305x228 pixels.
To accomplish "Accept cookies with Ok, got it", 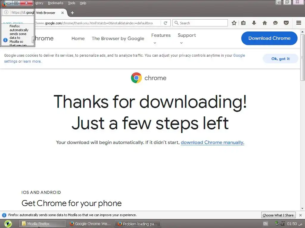I will click(x=280, y=59).
